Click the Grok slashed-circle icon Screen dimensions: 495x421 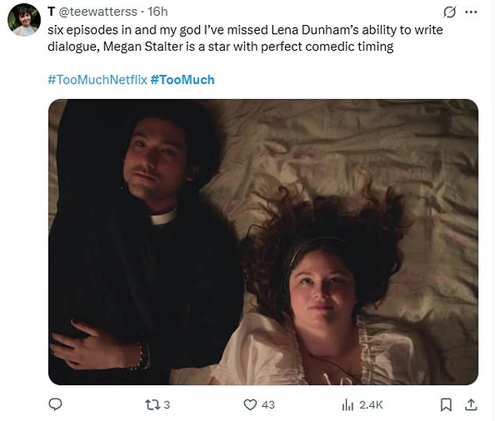click(x=449, y=12)
